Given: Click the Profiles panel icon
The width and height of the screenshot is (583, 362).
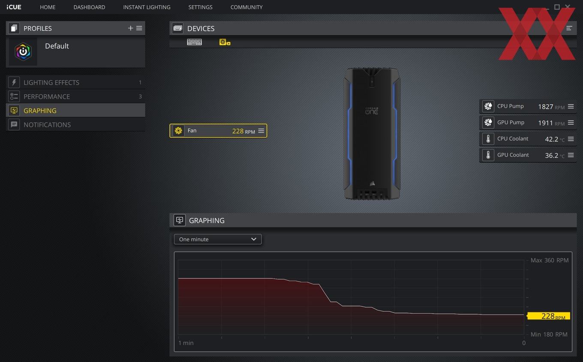Looking at the screenshot, I should point(14,28).
